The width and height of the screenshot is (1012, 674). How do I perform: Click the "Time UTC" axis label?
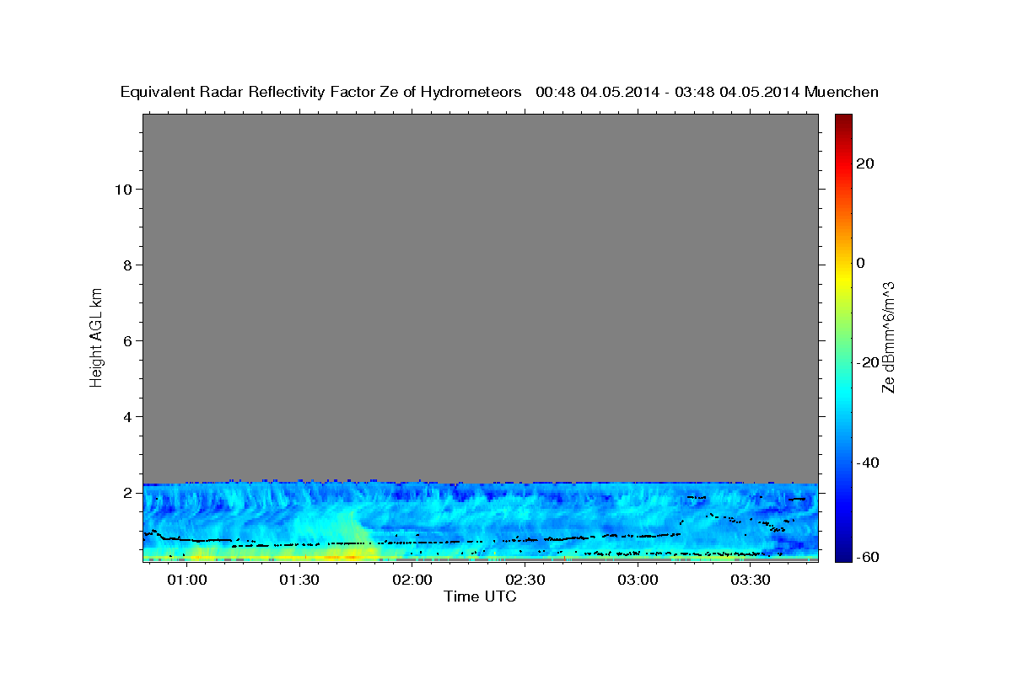[x=480, y=596]
